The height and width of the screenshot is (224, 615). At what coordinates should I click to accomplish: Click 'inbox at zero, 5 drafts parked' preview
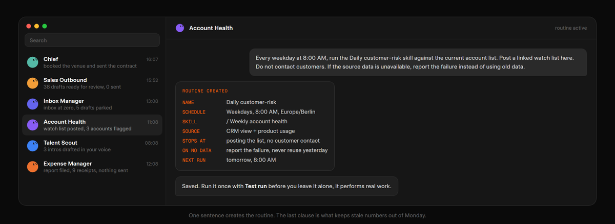(78, 108)
